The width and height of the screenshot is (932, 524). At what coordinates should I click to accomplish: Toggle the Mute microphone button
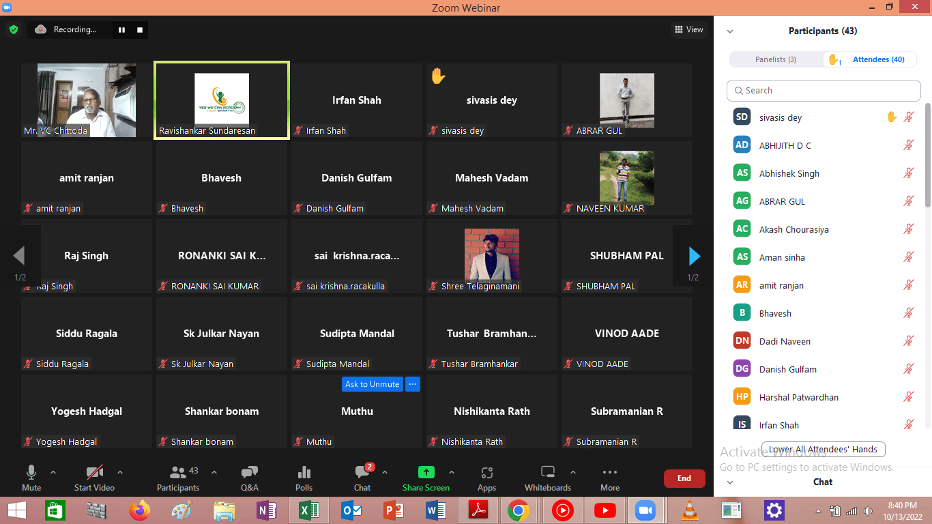pyautogui.click(x=31, y=473)
